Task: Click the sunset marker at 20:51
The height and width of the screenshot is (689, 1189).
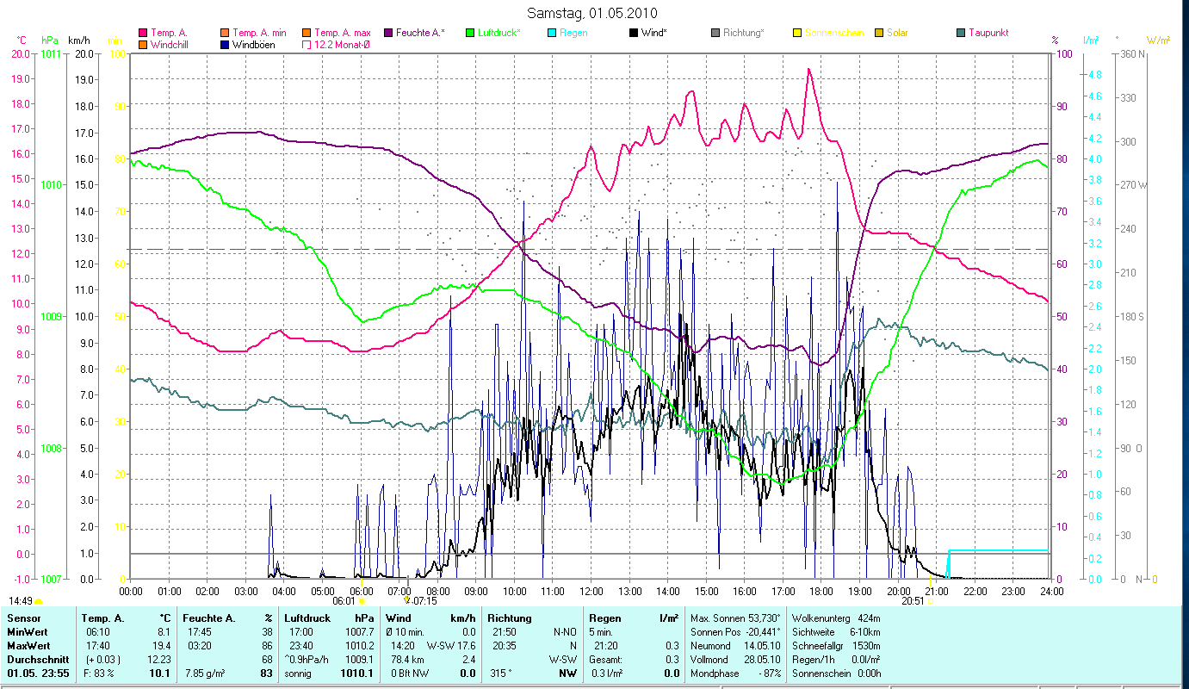Action: click(929, 602)
